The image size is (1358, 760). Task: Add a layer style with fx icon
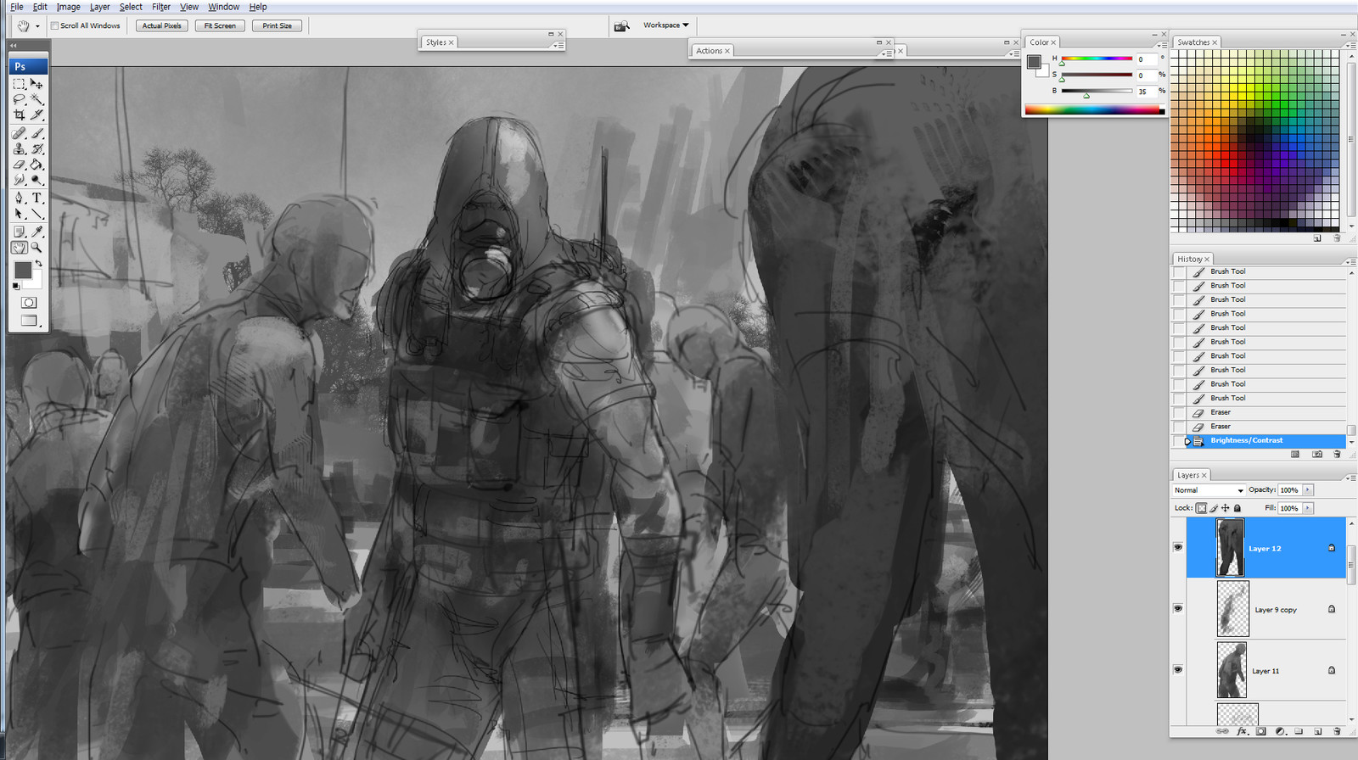point(1242,731)
